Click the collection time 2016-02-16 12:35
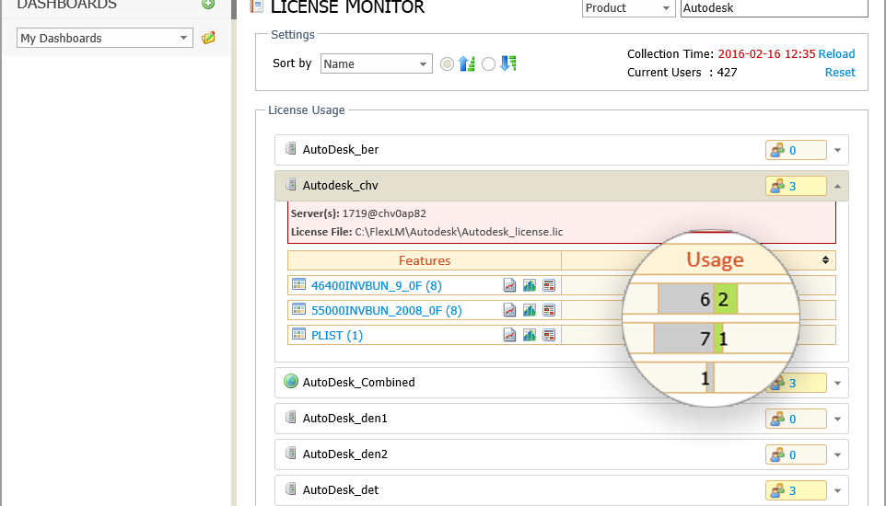This screenshot has width=886, height=506. tap(766, 53)
